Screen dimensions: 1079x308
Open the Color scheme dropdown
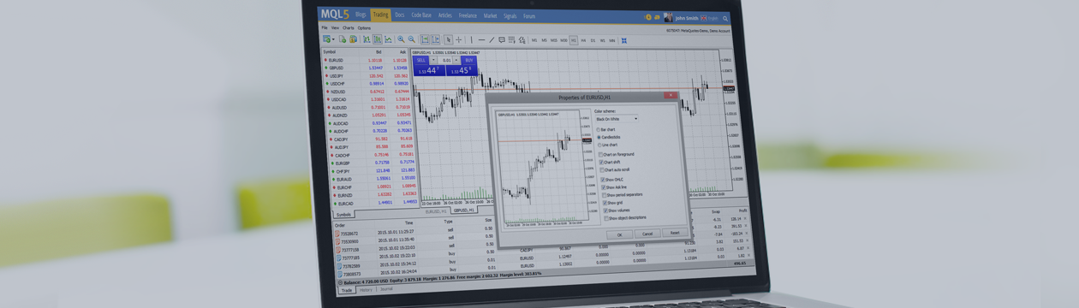point(616,119)
